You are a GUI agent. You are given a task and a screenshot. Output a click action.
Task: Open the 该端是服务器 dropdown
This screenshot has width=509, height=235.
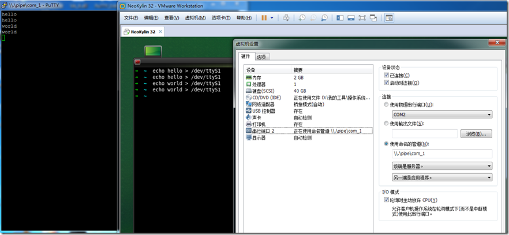[442, 166]
